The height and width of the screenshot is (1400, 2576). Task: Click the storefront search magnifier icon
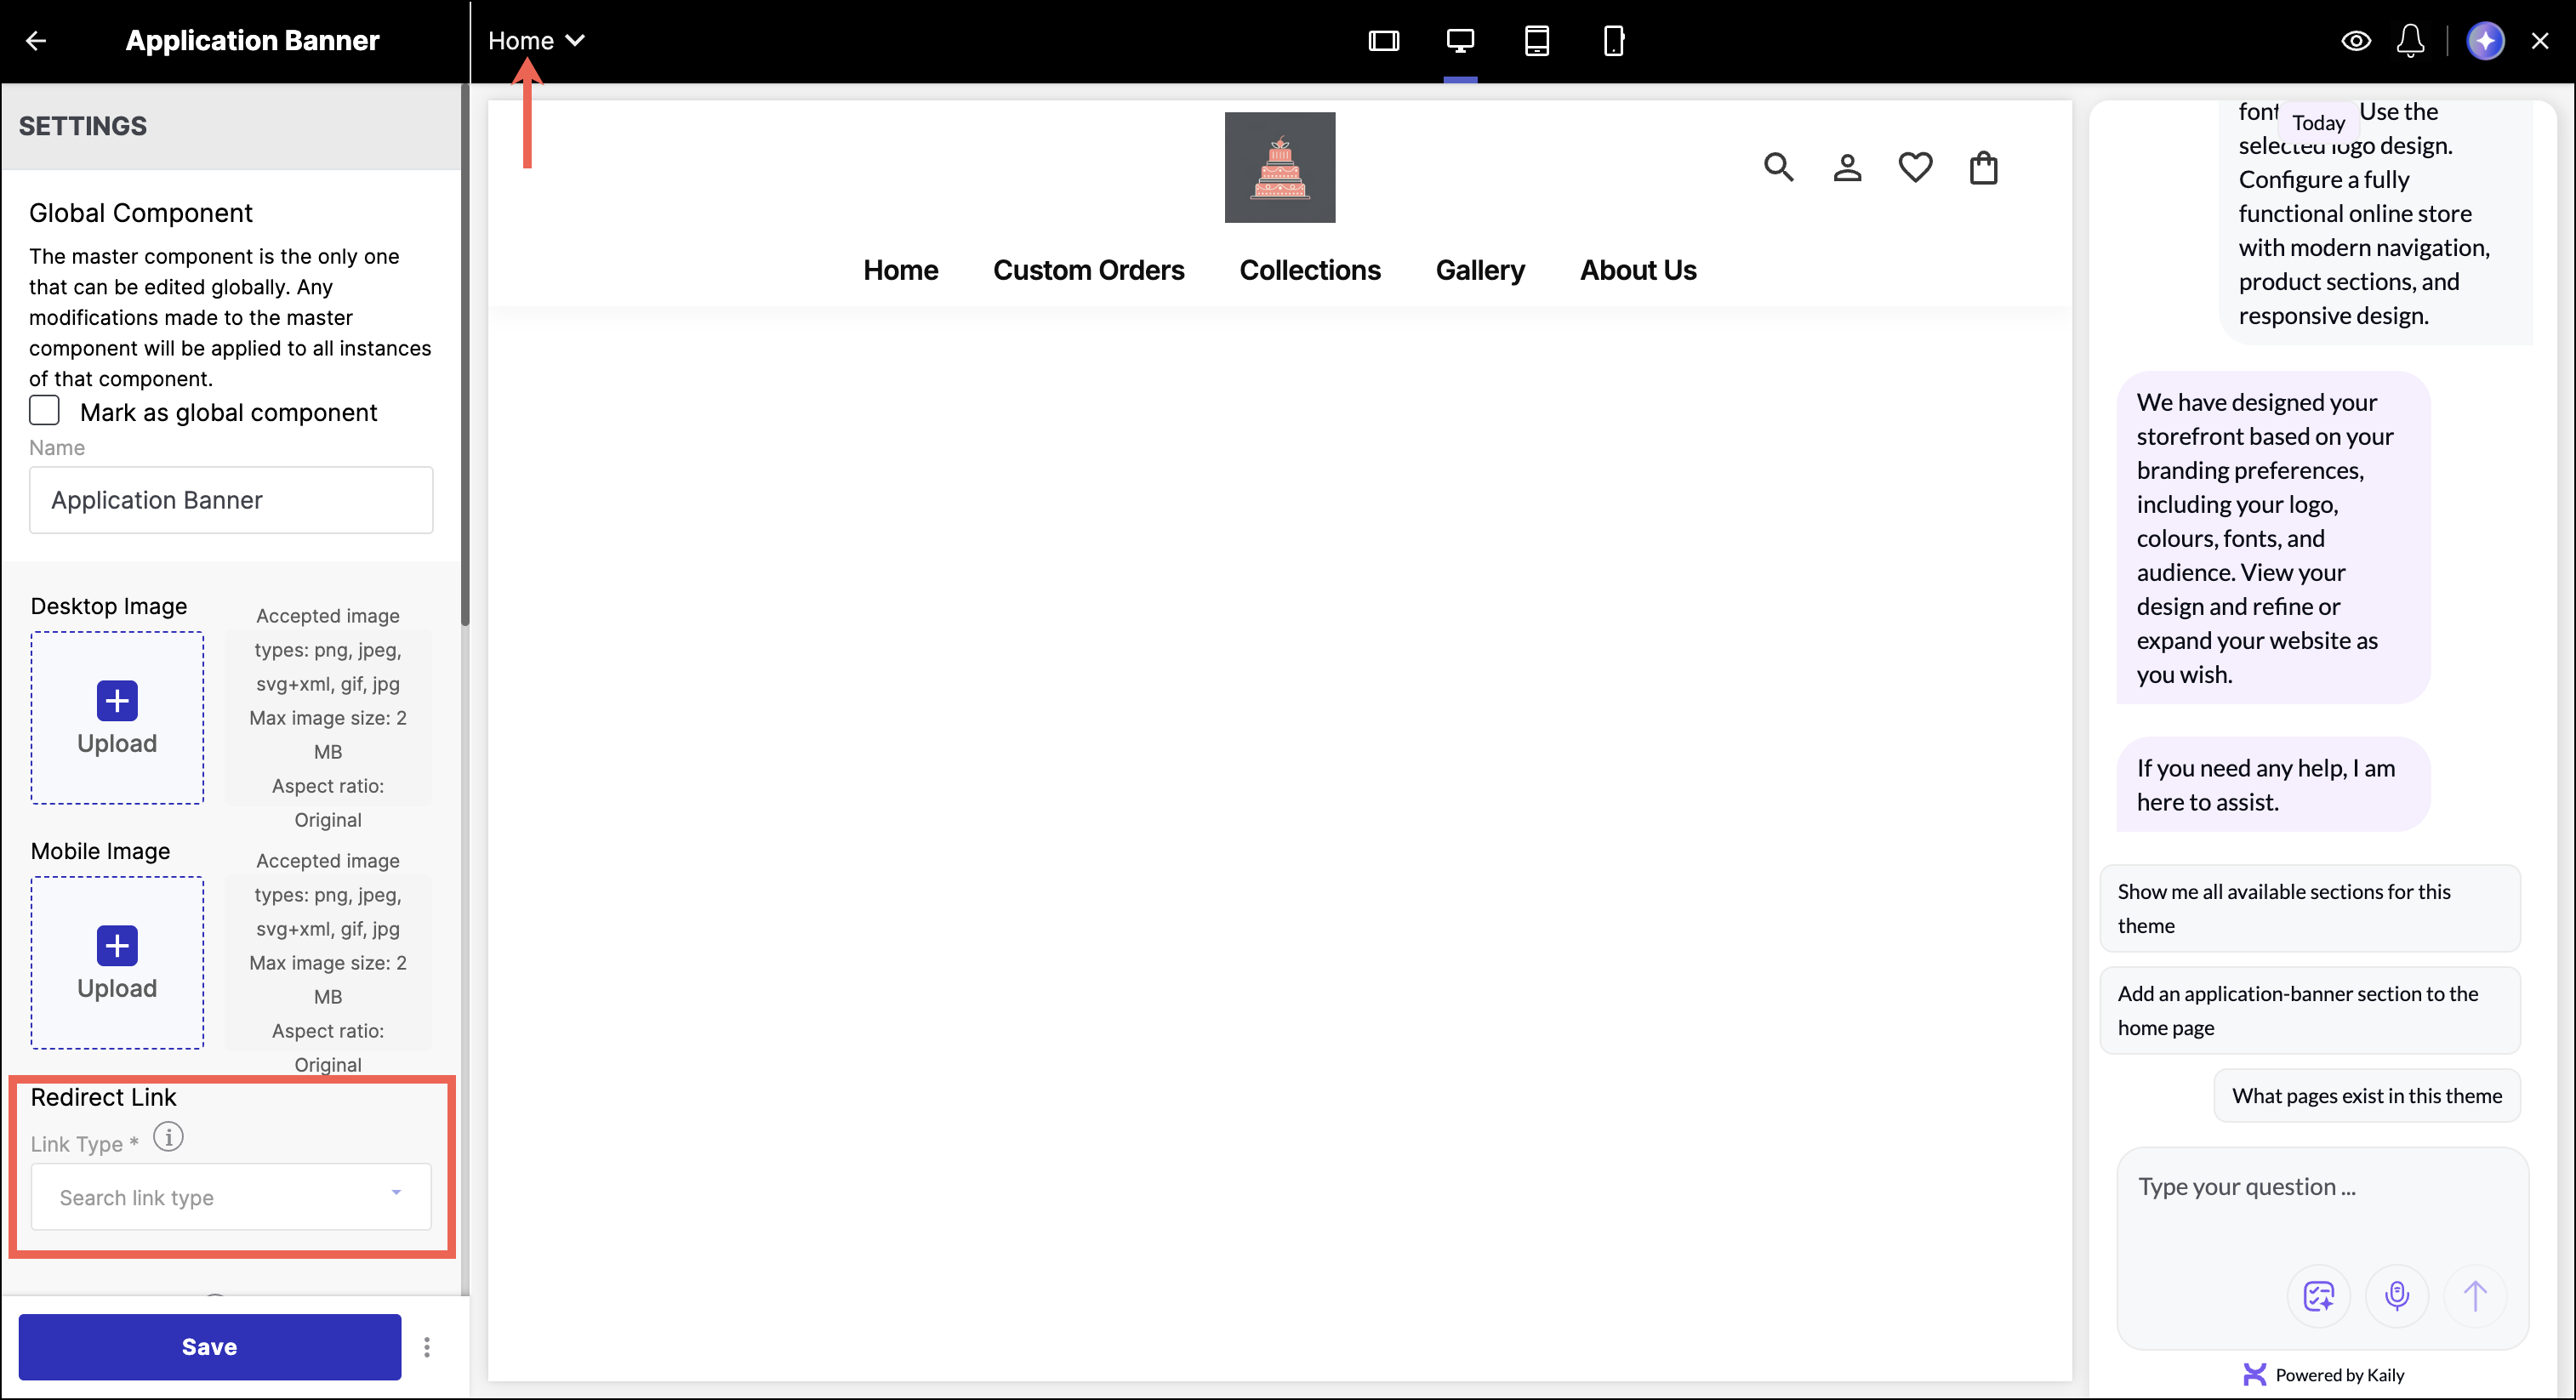[x=1778, y=167]
